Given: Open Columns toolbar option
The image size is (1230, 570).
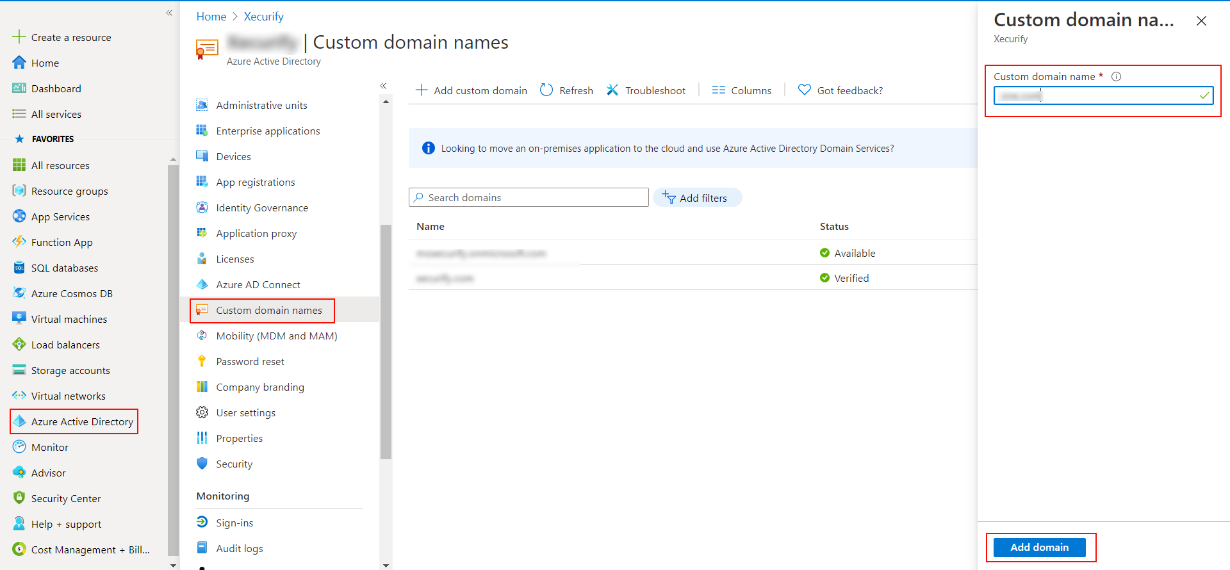Looking at the screenshot, I should [x=742, y=90].
